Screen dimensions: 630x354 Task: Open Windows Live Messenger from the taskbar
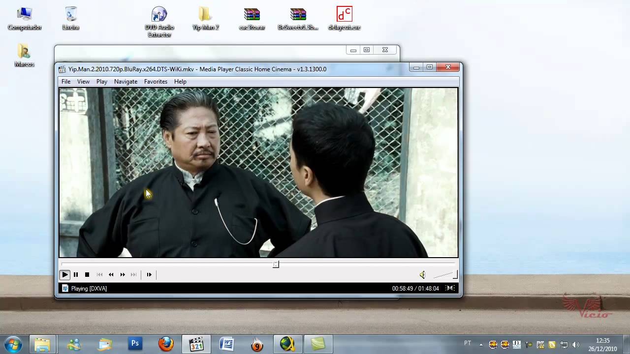click(74, 344)
